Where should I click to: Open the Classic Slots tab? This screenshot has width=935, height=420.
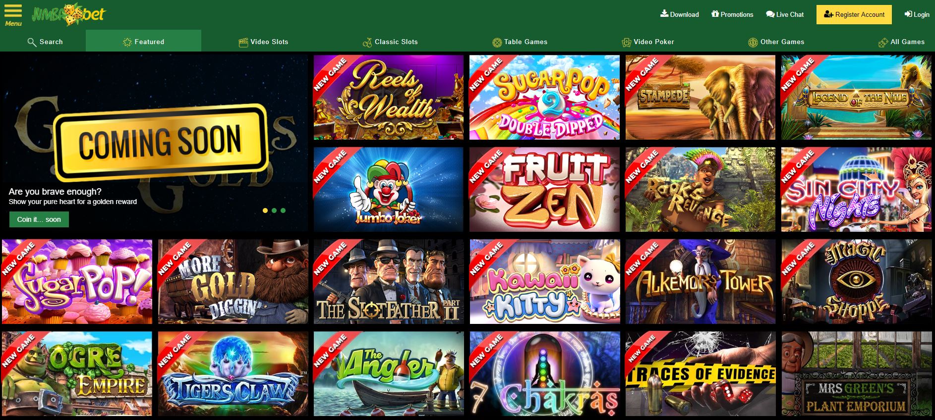pyautogui.click(x=390, y=42)
